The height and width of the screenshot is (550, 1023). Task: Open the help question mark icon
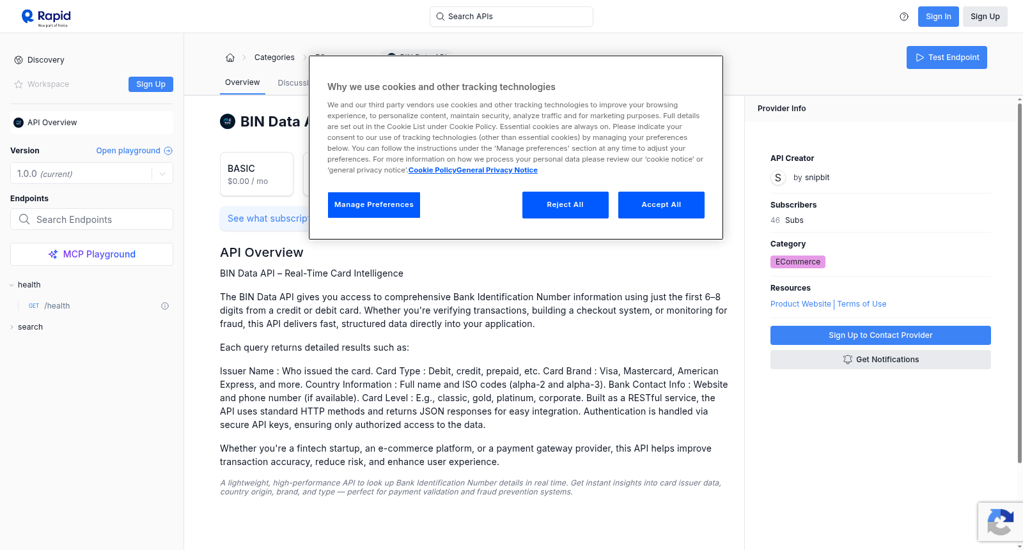904,17
